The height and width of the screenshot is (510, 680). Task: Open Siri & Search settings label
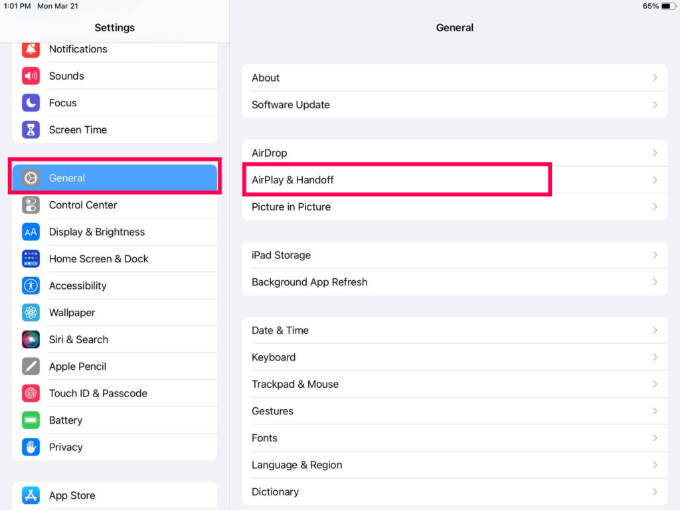coord(78,339)
